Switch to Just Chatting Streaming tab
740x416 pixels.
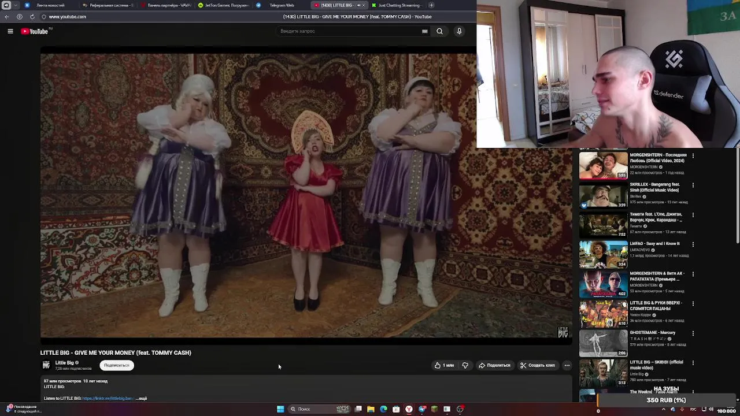click(397, 5)
